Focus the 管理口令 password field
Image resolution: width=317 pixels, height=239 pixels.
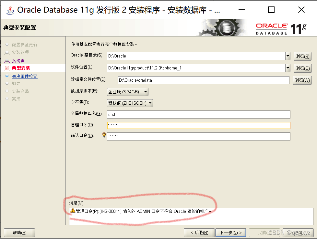(198, 125)
